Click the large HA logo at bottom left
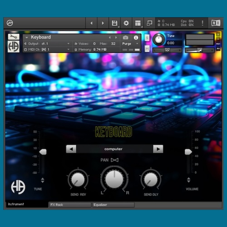 click(18, 187)
